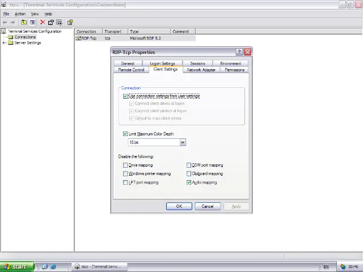
Task: Open the Help menu
Action: 48,14
